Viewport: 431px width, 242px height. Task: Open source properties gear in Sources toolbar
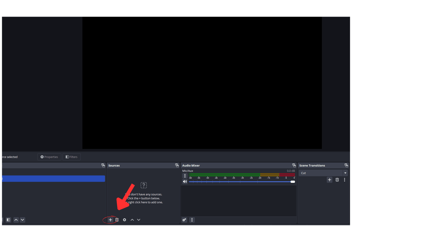124,220
